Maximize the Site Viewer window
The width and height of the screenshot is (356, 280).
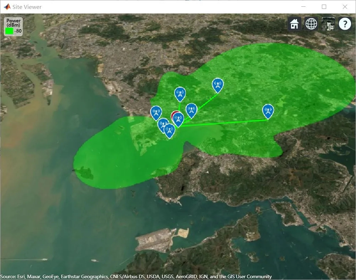point(324,7)
